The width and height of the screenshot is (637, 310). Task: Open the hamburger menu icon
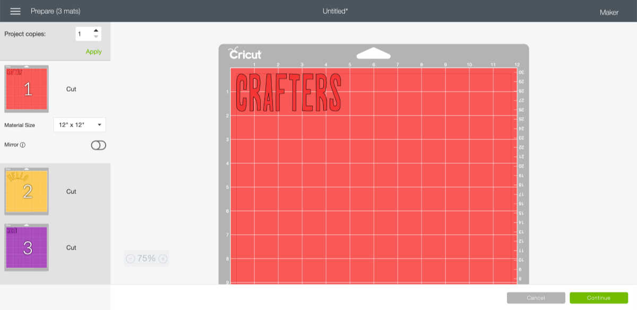tap(15, 11)
